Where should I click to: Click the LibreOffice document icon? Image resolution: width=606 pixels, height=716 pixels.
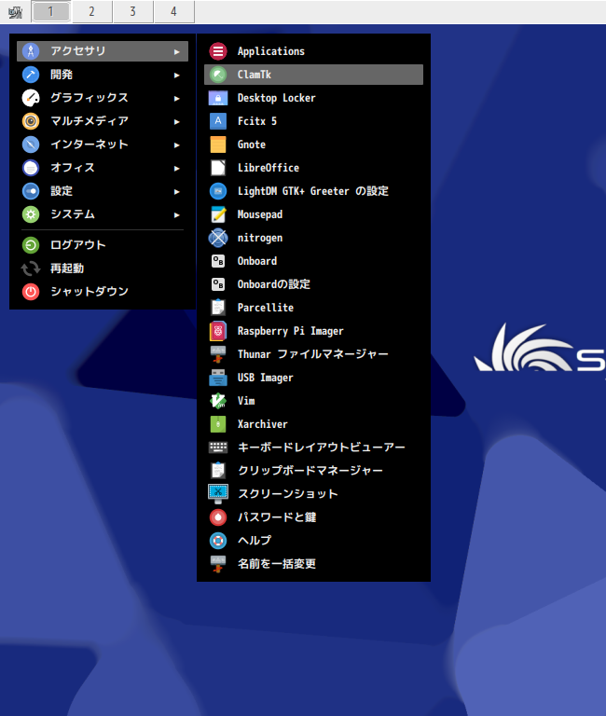coord(218,168)
